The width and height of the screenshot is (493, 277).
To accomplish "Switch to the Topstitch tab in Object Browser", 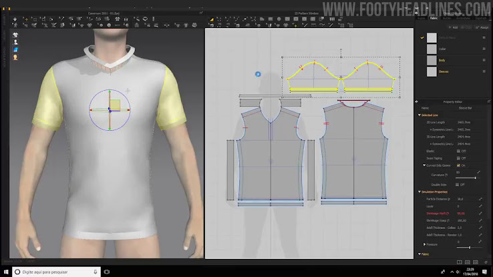I will (x=481, y=19).
